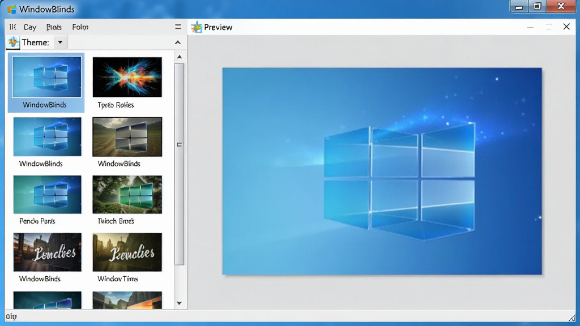Screen dimensions: 580x326
Task: Select the Pencle Pents theme thumbnail
Action: tap(48, 195)
